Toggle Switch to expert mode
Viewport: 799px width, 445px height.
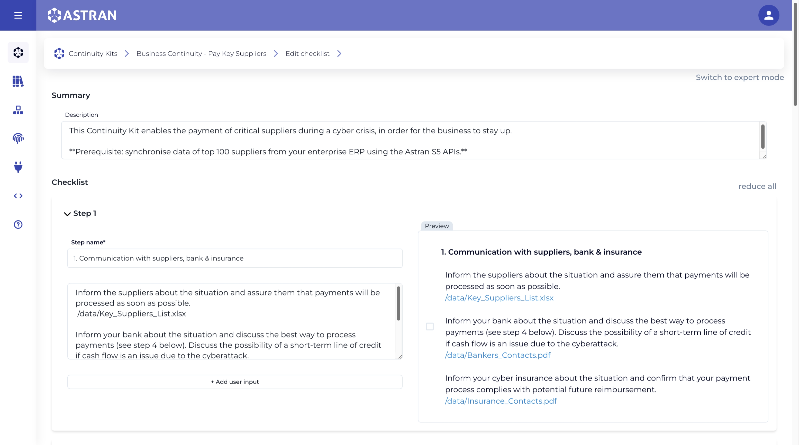(740, 77)
